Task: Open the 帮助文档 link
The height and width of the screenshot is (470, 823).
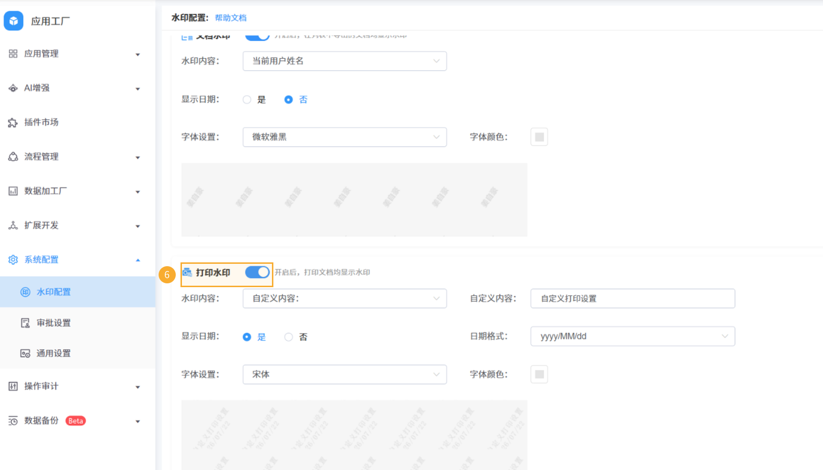Action: 231,18
